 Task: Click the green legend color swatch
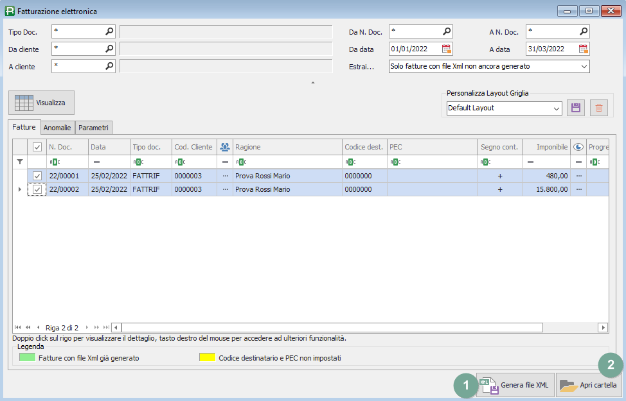(x=27, y=357)
